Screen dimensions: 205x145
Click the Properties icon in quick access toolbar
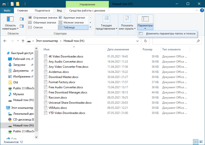pos(12,4)
